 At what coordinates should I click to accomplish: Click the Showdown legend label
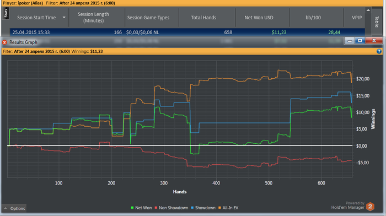pos(205,208)
